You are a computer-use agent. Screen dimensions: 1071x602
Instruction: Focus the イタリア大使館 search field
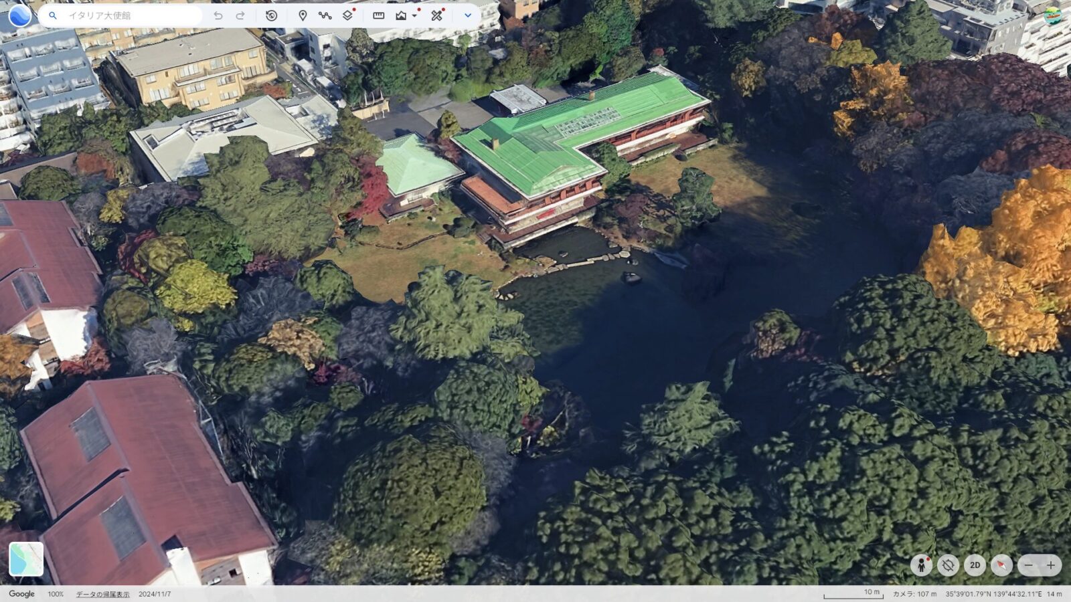[120, 15]
